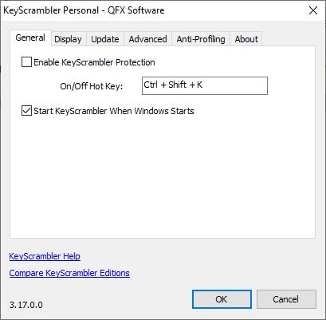Select the Anti-Profiling tab
This screenshot has width=326, height=320.
201,39
